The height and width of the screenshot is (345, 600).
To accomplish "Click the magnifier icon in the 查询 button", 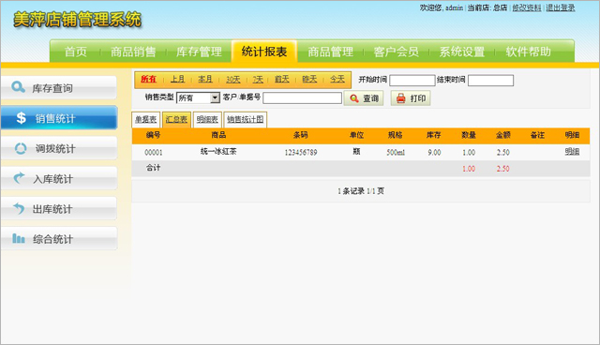I will pyautogui.click(x=354, y=98).
